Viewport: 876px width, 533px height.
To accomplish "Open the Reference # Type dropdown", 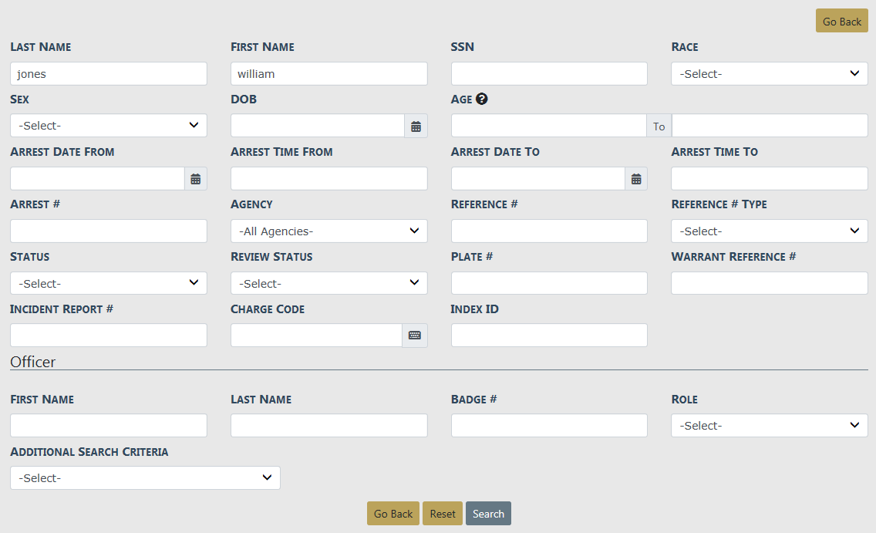I will tap(769, 231).
